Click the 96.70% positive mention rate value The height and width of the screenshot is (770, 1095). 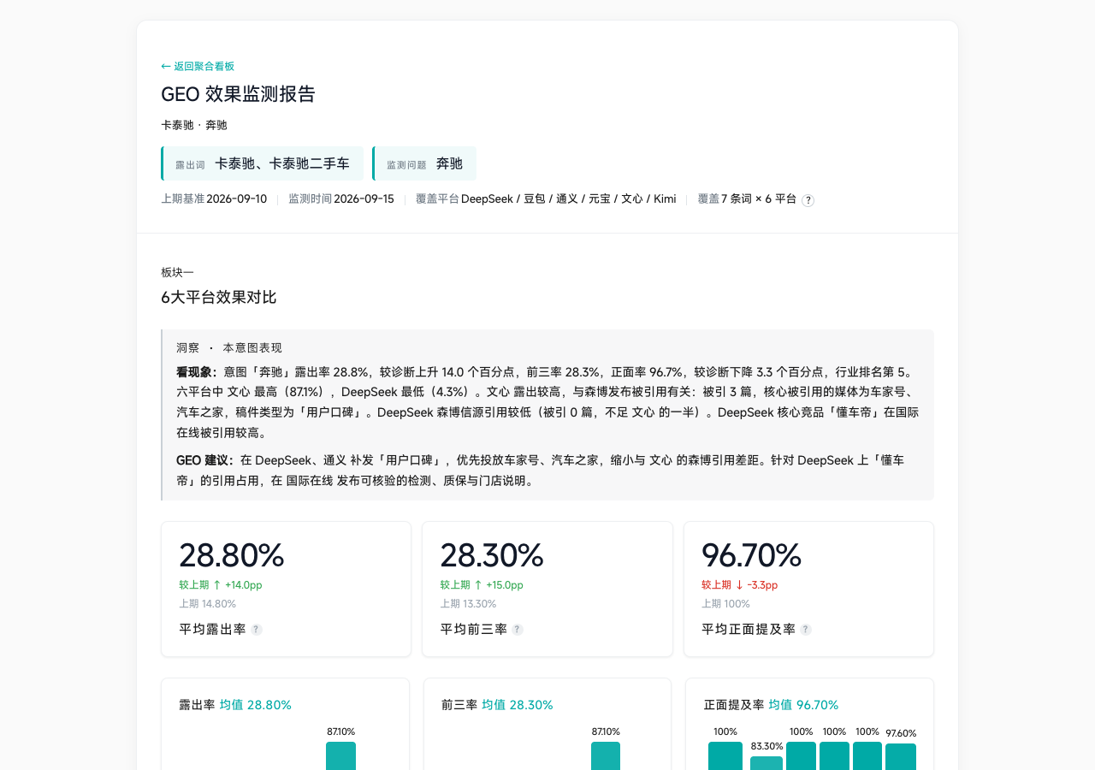pyautogui.click(x=751, y=555)
